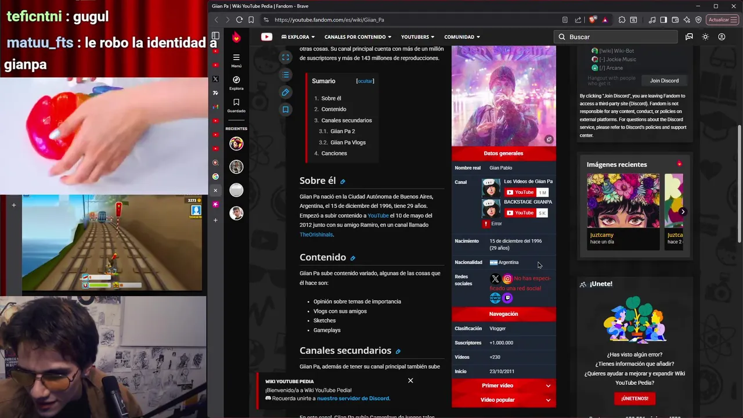The image size is (743, 418).
Task: Expand CANALES POR CONTENIDO dropdown
Action: click(358, 37)
